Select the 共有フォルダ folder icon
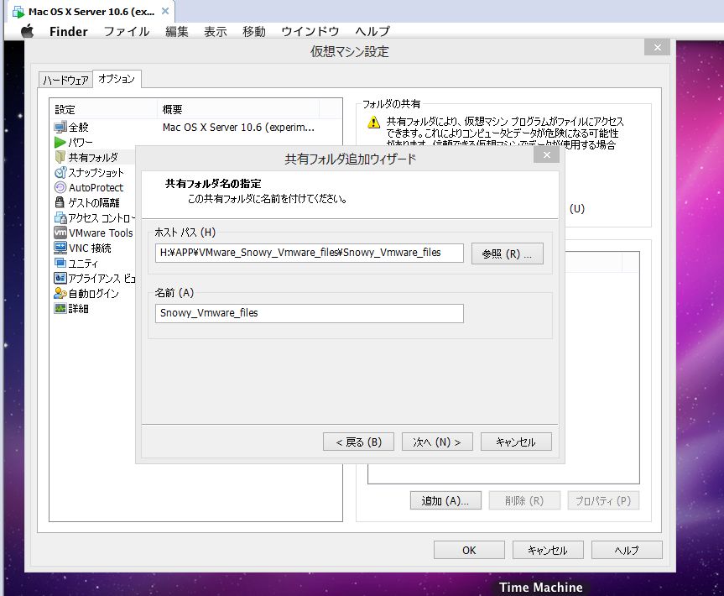The image size is (724, 596). tap(60, 157)
